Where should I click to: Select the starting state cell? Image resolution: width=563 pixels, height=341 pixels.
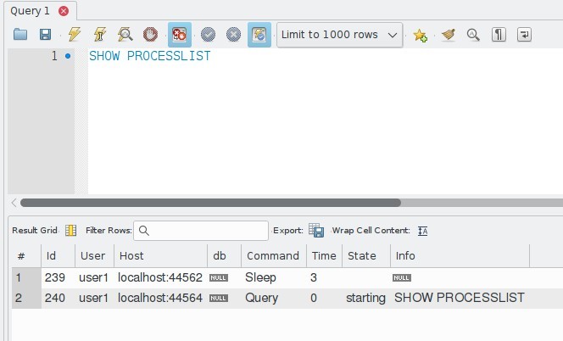[x=366, y=299]
